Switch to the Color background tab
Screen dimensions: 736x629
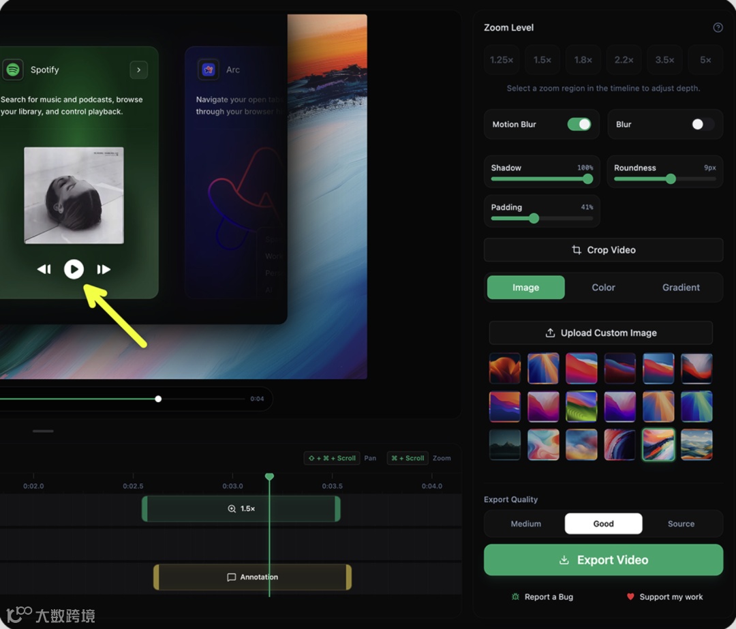pyautogui.click(x=603, y=288)
